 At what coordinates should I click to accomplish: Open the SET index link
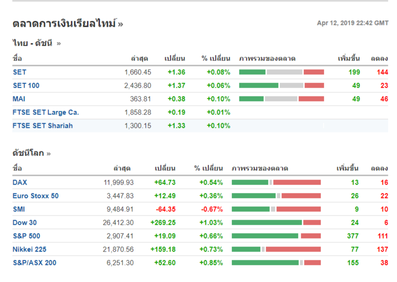pos(19,72)
